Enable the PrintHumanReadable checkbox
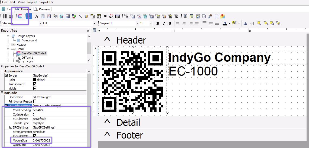 (35, 101)
